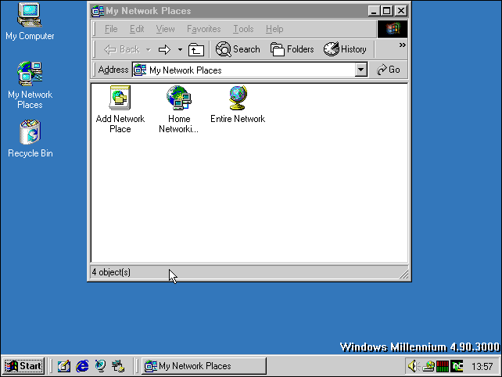Screen dimensions: 502x377
Task: Select the Home Networking wizard icon
Action: tap(178, 110)
